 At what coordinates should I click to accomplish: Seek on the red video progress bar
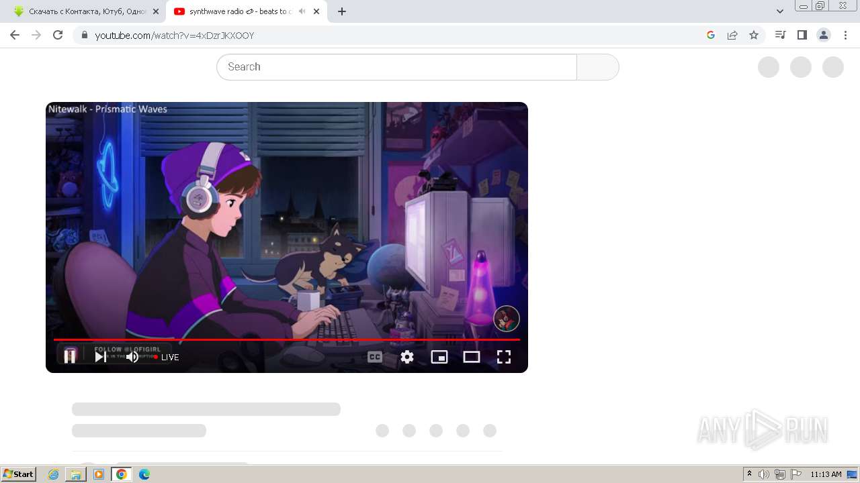[x=287, y=339]
